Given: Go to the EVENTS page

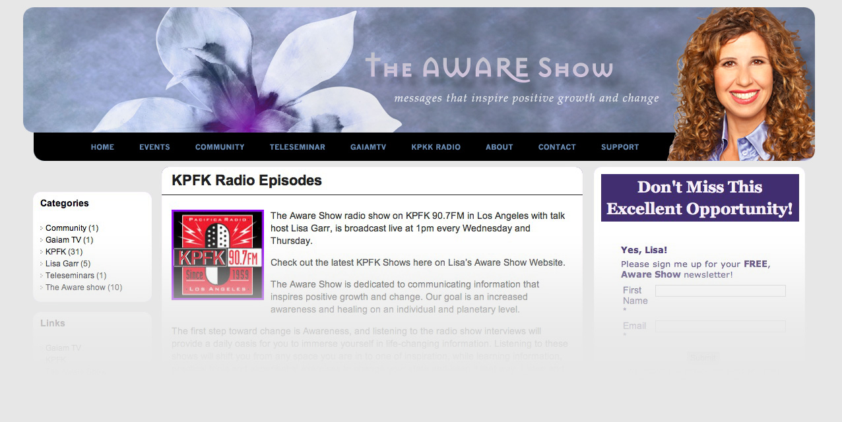Looking at the screenshot, I should click(154, 147).
